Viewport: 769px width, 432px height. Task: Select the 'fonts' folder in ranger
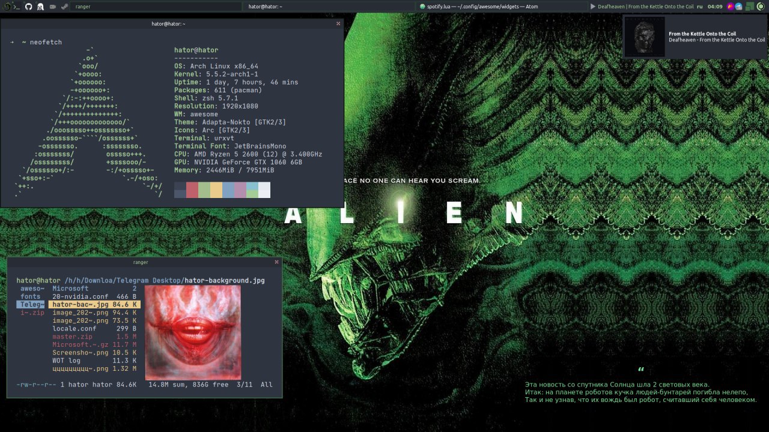pyautogui.click(x=31, y=296)
